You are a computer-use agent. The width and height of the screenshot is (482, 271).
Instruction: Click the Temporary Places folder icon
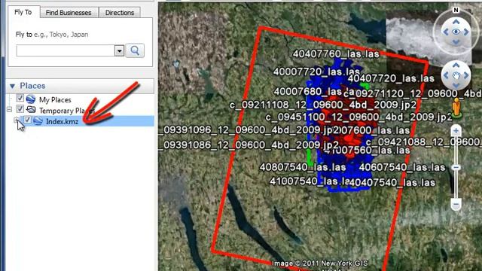click(31, 109)
